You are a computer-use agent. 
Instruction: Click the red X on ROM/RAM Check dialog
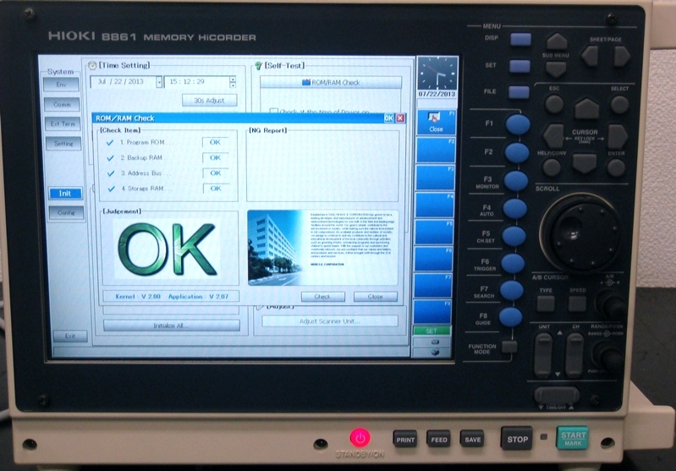[400, 118]
